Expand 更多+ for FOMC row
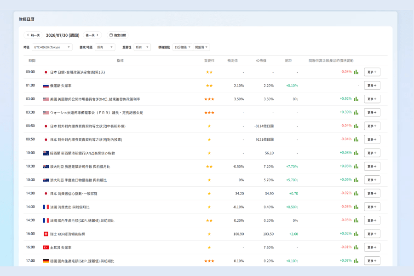This screenshot has width=414, height=276. 372,99
